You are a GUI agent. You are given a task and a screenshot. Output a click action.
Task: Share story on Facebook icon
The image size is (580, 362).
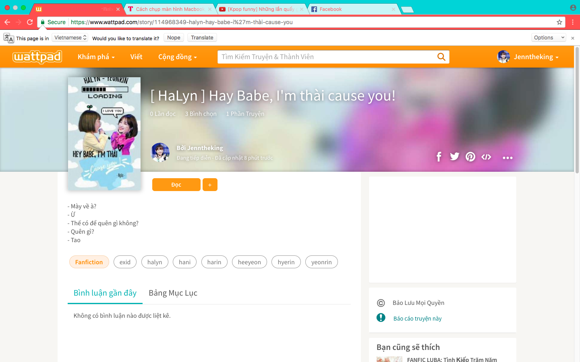439,157
